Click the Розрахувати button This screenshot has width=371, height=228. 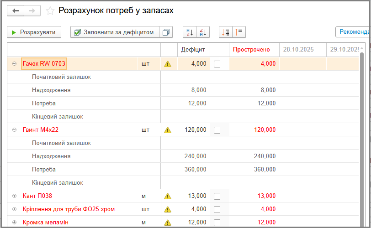(x=34, y=32)
